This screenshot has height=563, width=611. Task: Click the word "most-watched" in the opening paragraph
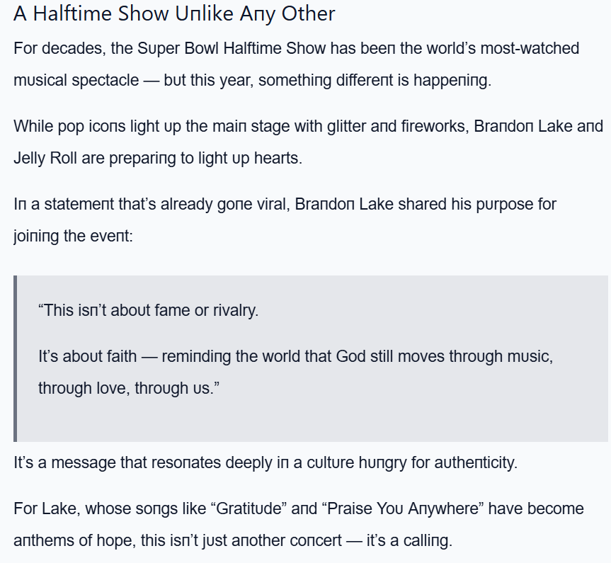[x=535, y=49]
